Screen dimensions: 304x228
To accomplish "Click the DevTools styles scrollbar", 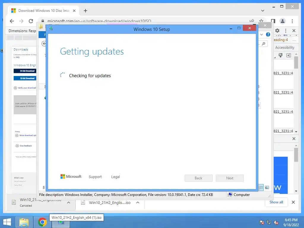I will coord(296,63).
